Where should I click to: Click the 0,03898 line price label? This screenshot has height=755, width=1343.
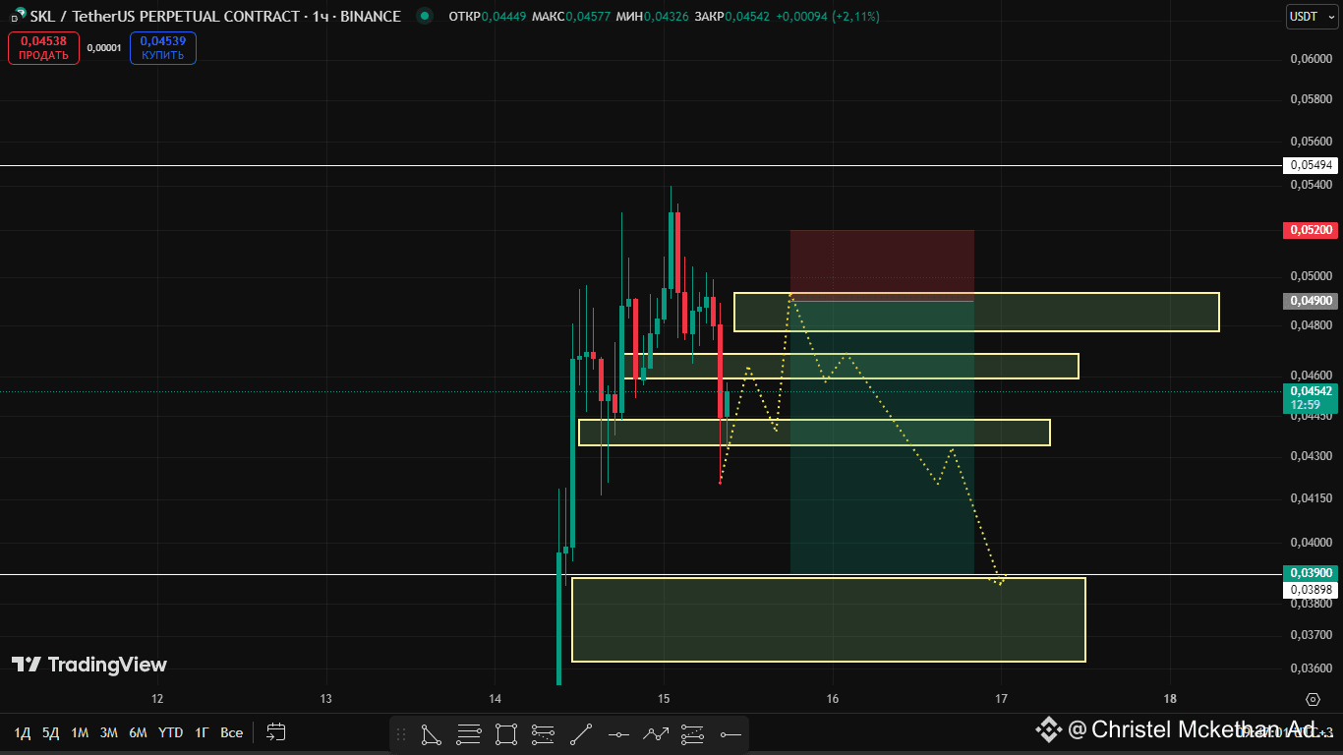[x=1310, y=590]
